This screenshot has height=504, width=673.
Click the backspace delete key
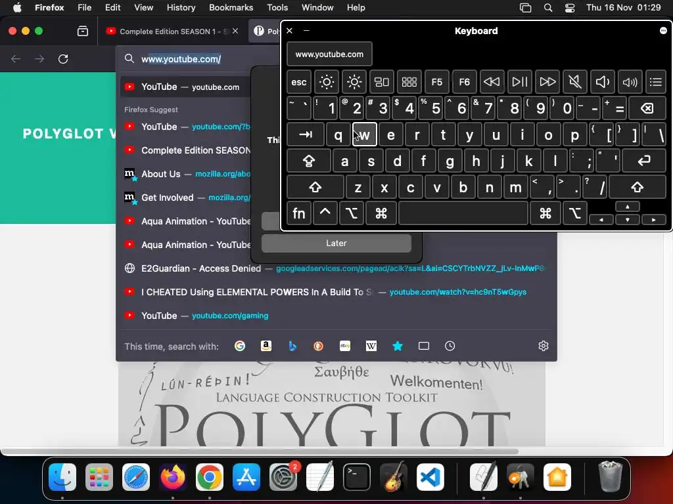(x=647, y=108)
